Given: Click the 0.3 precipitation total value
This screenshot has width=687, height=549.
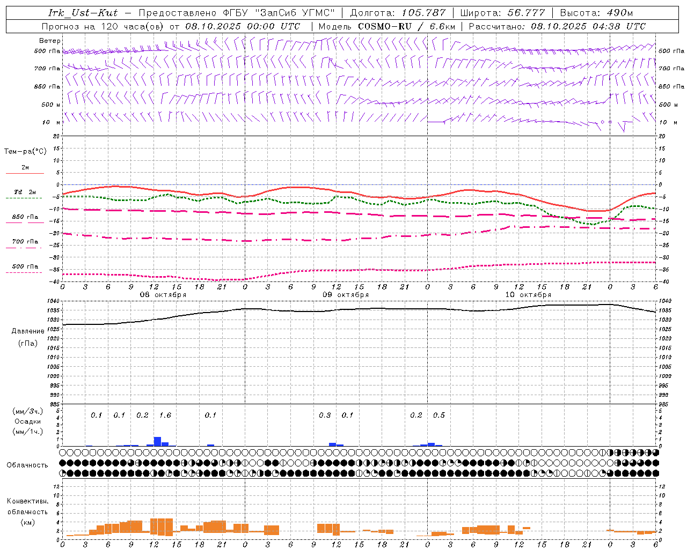Looking at the screenshot, I should coord(325,416).
